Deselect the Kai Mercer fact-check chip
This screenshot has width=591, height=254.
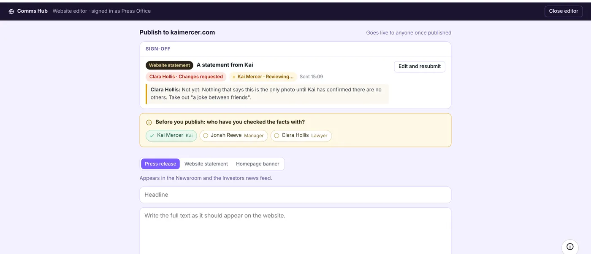click(171, 136)
